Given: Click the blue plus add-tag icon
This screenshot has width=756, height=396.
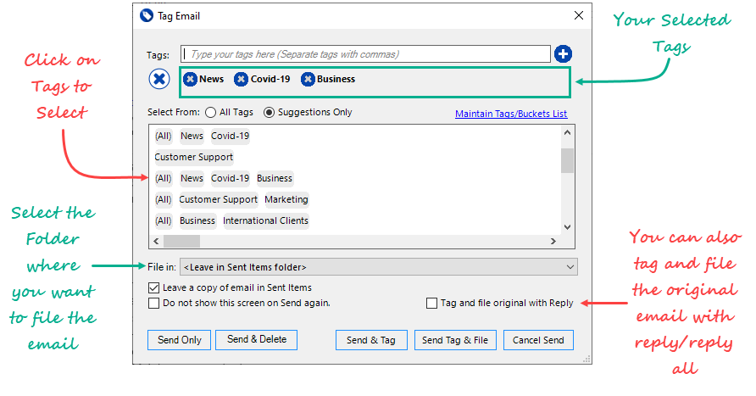Looking at the screenshot, I should coord(563,53).
